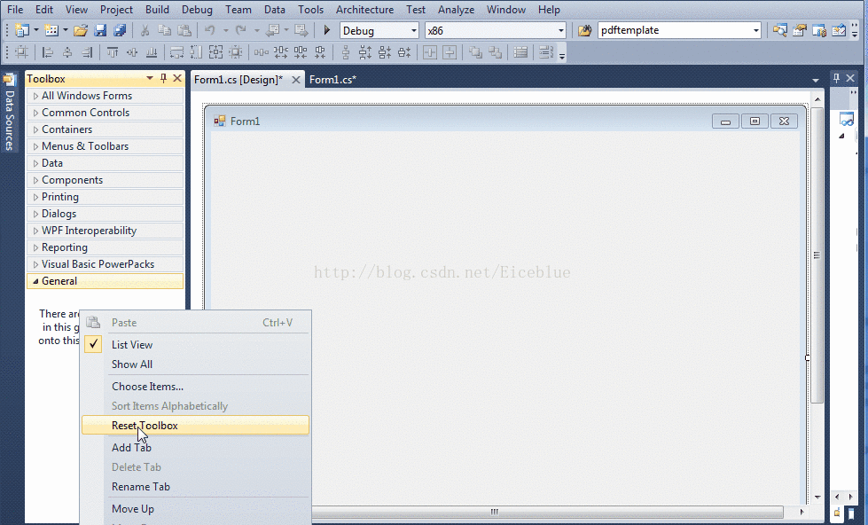Viewport: 868px width, 525px height.
Task: Click the Copy icon in toolbar
Action: 164,30
